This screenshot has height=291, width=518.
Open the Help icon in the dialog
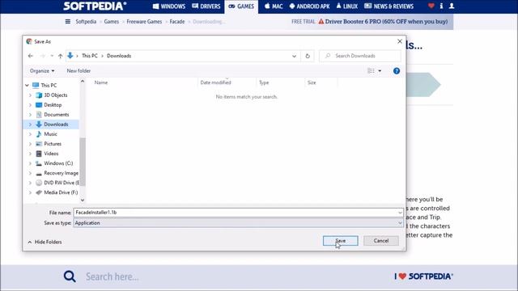coord(397,71)
